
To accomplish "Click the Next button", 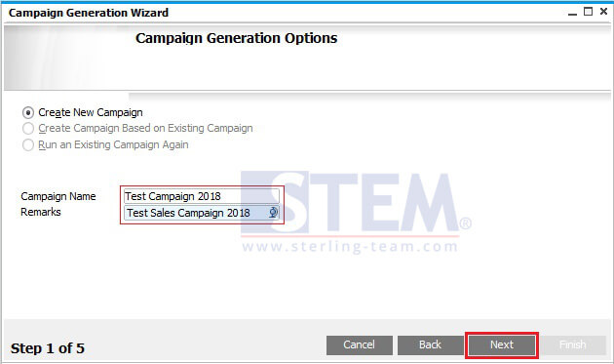I will coord(502,344).
